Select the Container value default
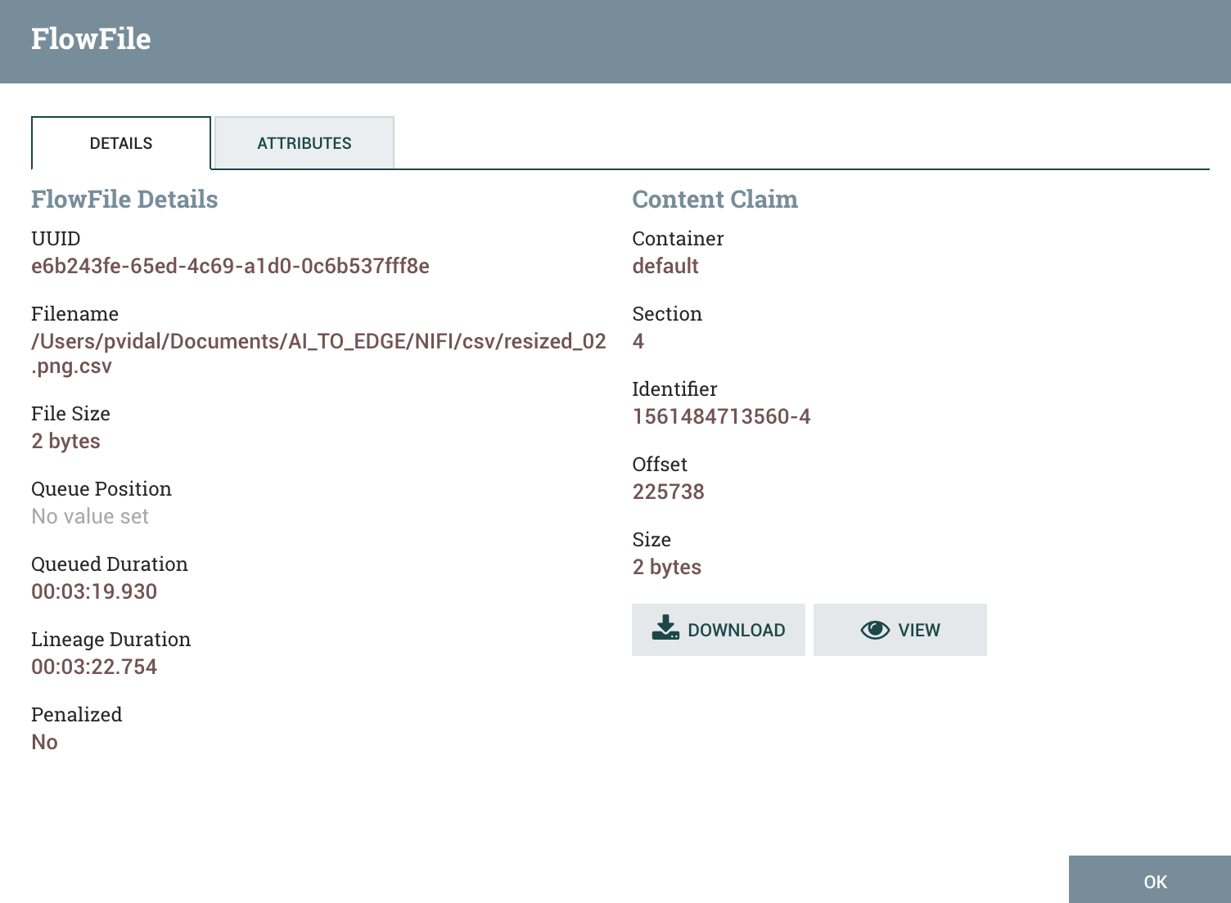 click(x=664, y=266)
